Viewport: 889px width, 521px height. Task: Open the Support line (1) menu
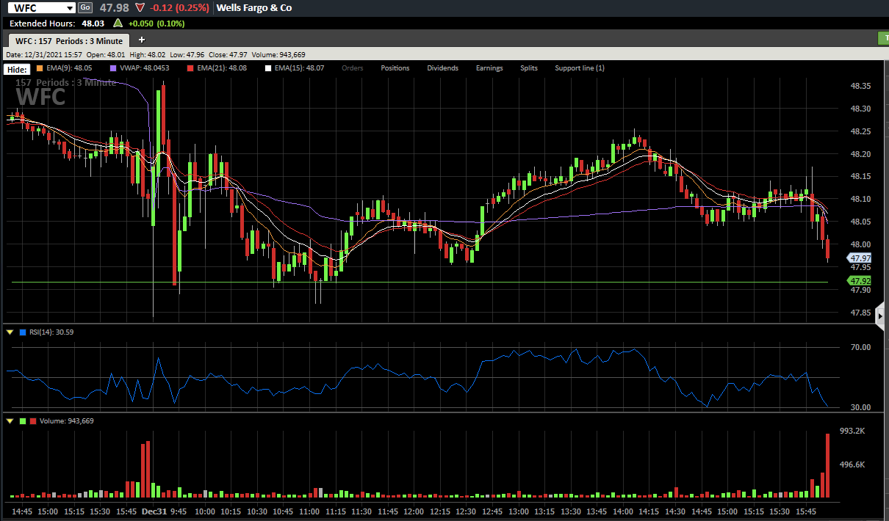click(x=580, y=68)
